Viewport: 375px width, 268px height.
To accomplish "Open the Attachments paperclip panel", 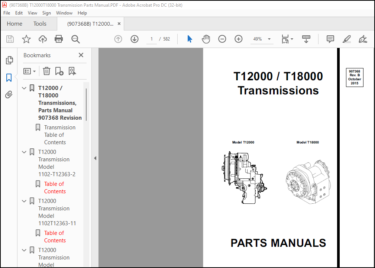I will [x=9, y=95].
